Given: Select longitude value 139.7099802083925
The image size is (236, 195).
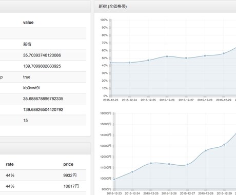Looking at the screenshot, I should pyautogui.click(x=42, y=66).
